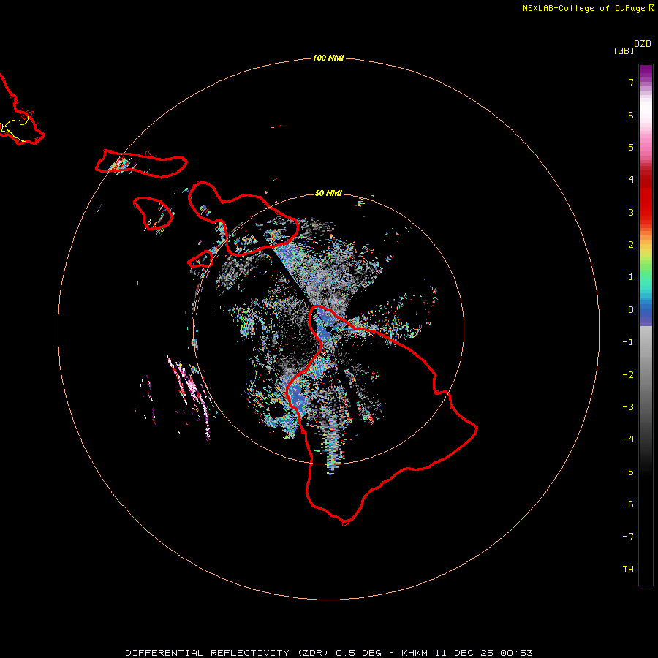Click the -3 value on color scale
This screenshot has width=658, height=658.
click(628, 407)
